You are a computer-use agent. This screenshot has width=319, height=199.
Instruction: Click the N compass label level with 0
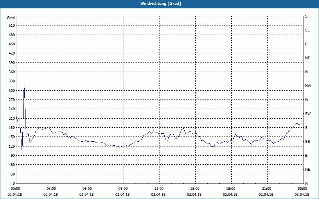(x=307, y=183)
